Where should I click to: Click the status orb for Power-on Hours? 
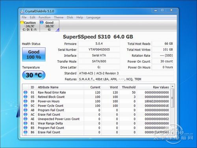coord(26,101)
